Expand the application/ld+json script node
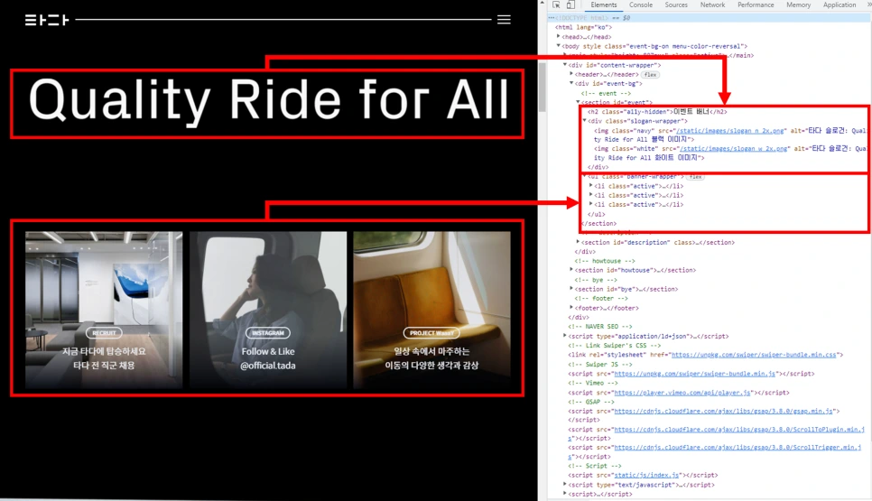This screenshot has height=501, width=872. click(x=565, y=336)
